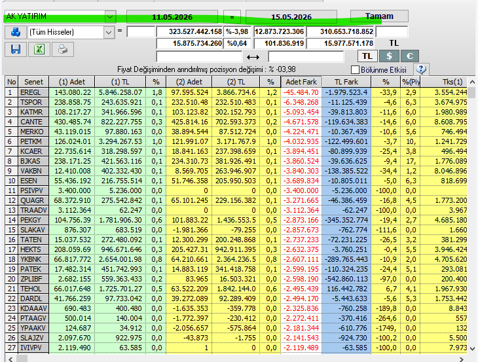The width and height of the screenshot is (478, 362).
Task: Select TL currency button
Action: coord(367,56)
